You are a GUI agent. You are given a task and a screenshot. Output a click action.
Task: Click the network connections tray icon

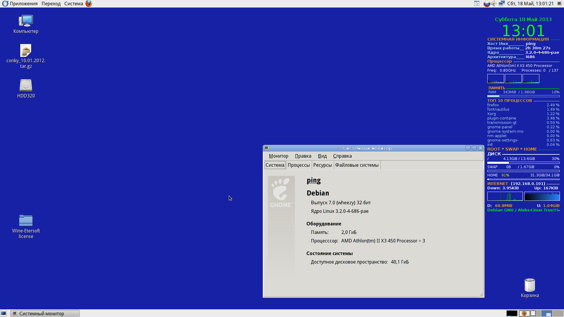click(501, 4)
